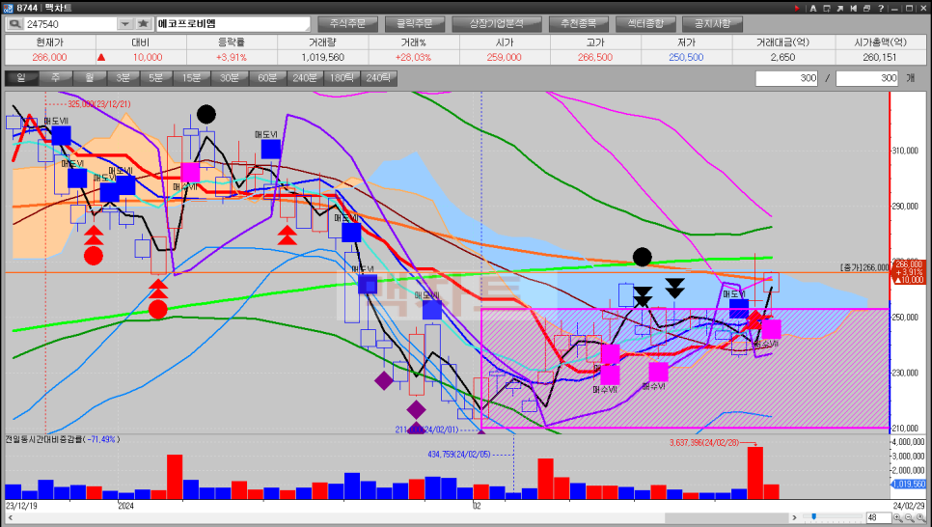932x527 pixels.
Task: Switch to the 30분 chart tab
Action: (x=230, y=78)
